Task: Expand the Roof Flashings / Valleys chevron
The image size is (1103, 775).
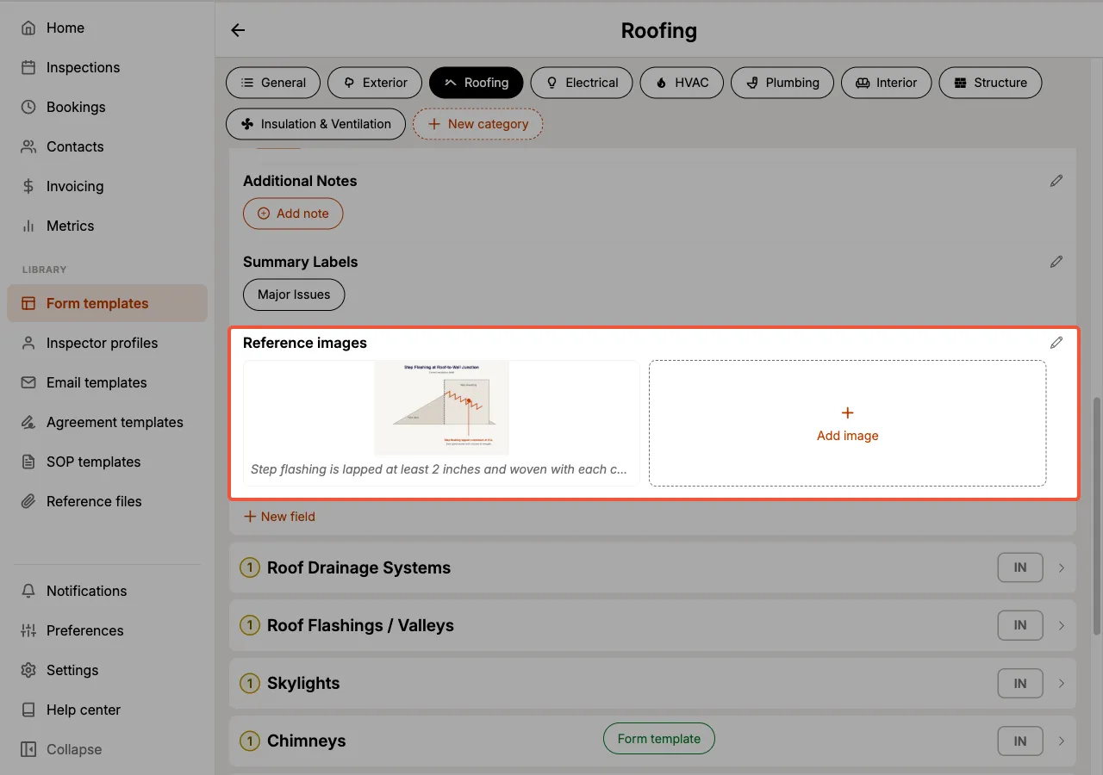Action: (x=1062, y=625)
